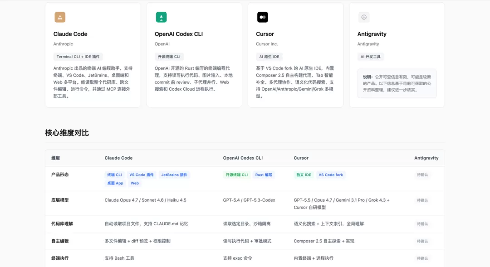Screen dimensions: 490x267
Task: Click the '维度' column header
Action: (x=56, y=158)
